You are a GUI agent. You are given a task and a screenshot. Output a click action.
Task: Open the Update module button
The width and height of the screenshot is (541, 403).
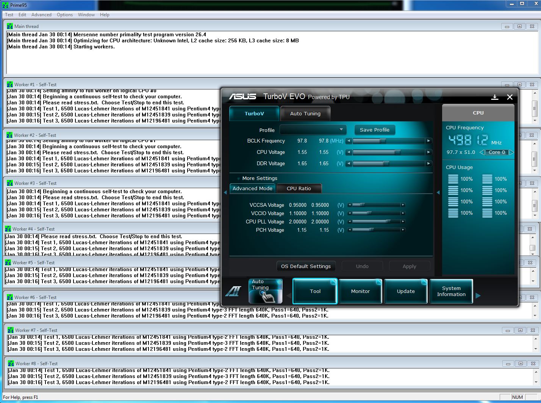click(406, 291)
